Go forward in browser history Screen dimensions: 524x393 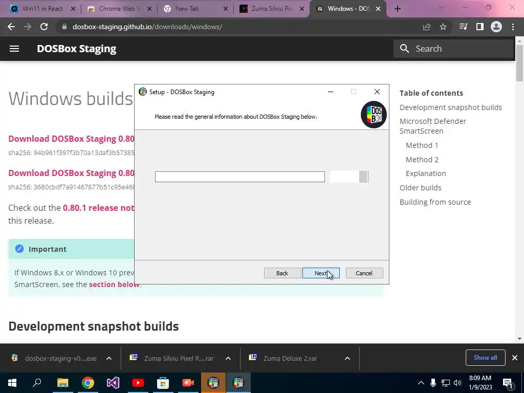28,27
